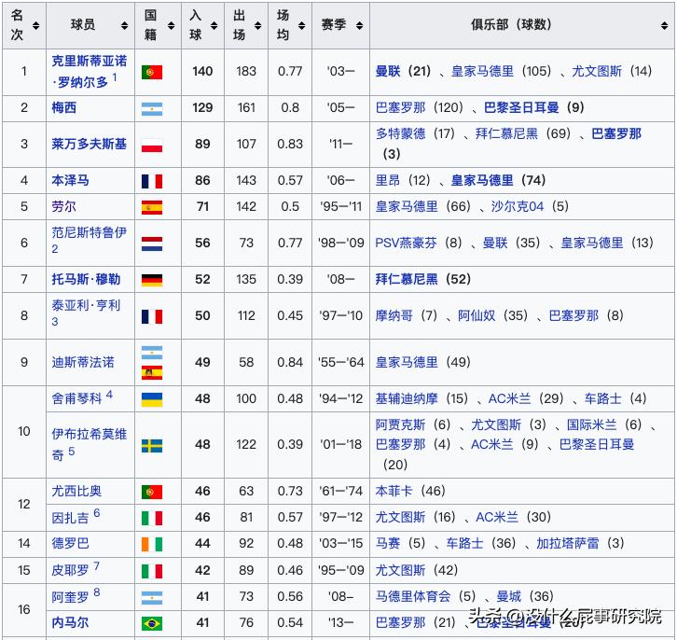Viewport: 677px width, 640px height.
Task: Open 本菲卡 club link
Action: pos(394,491)
